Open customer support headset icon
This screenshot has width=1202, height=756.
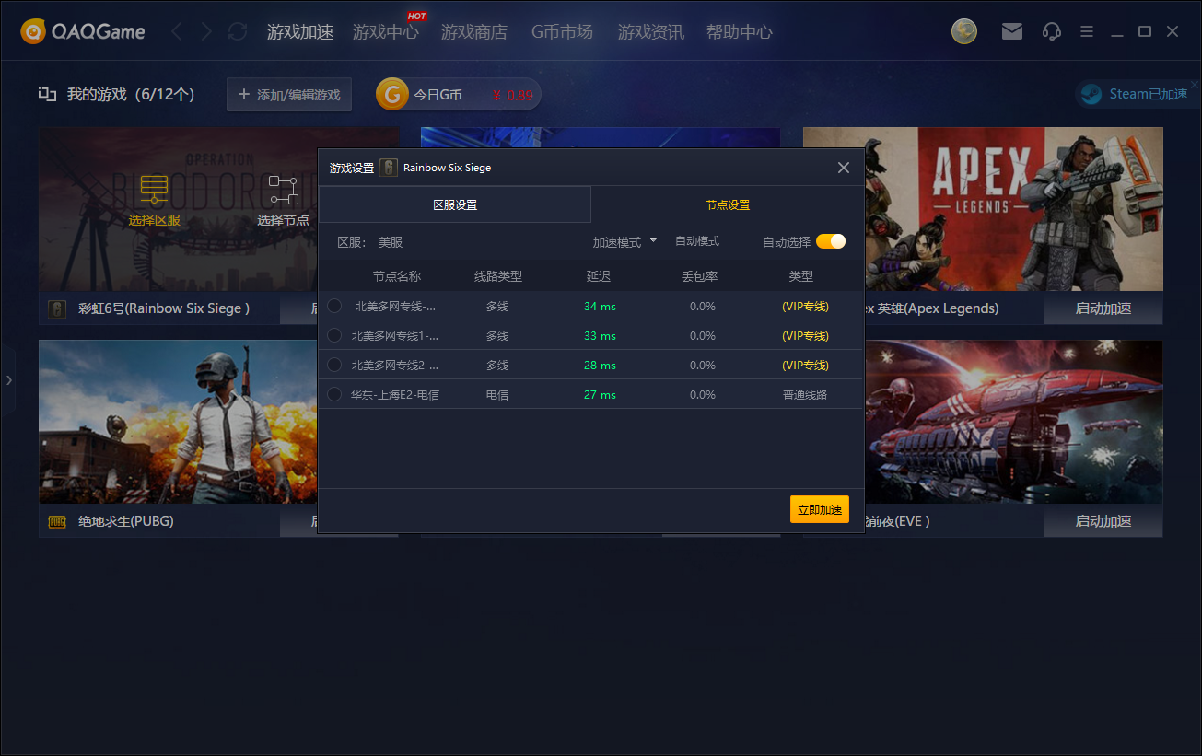1052,32
